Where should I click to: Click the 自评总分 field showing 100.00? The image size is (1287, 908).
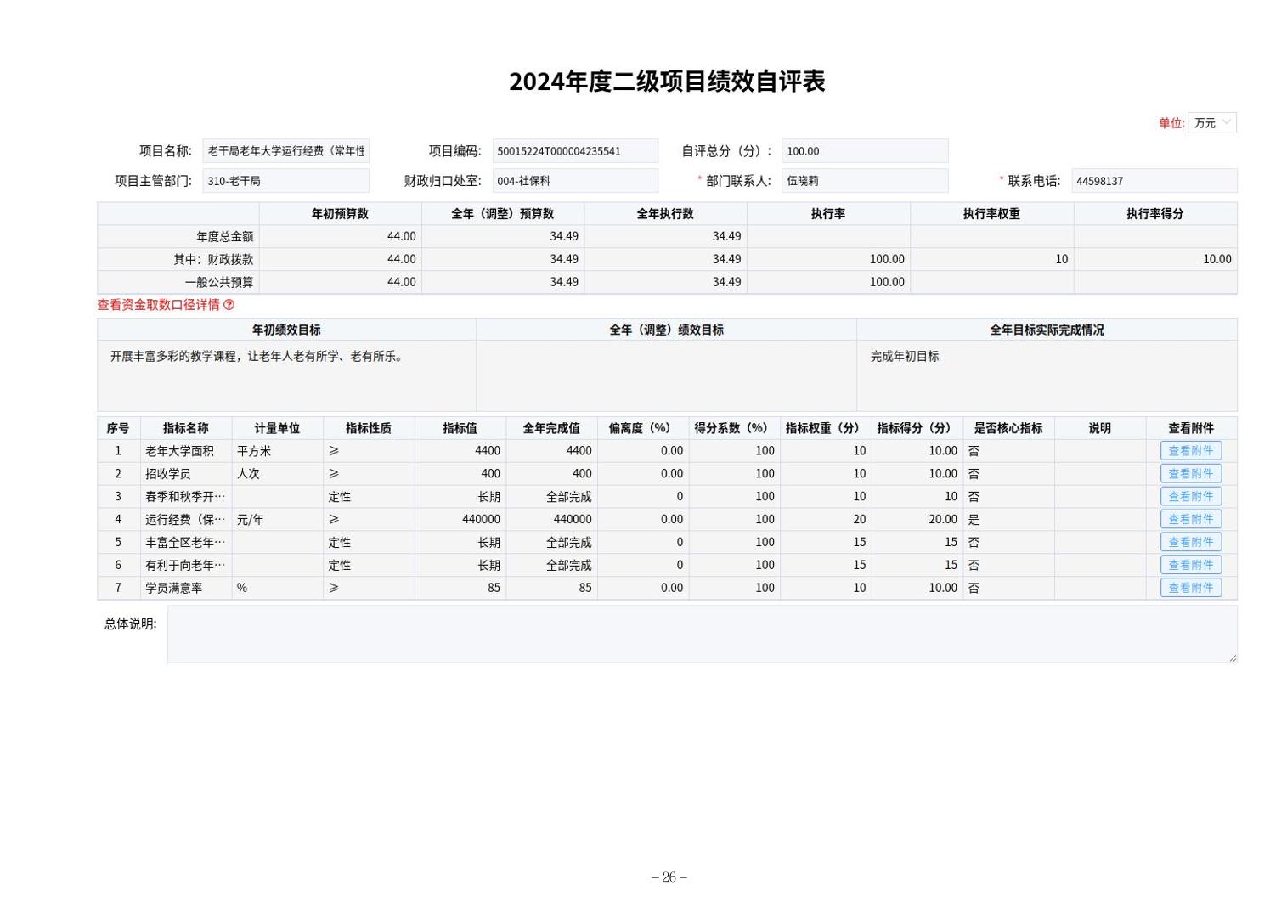(x=864, y=151)
